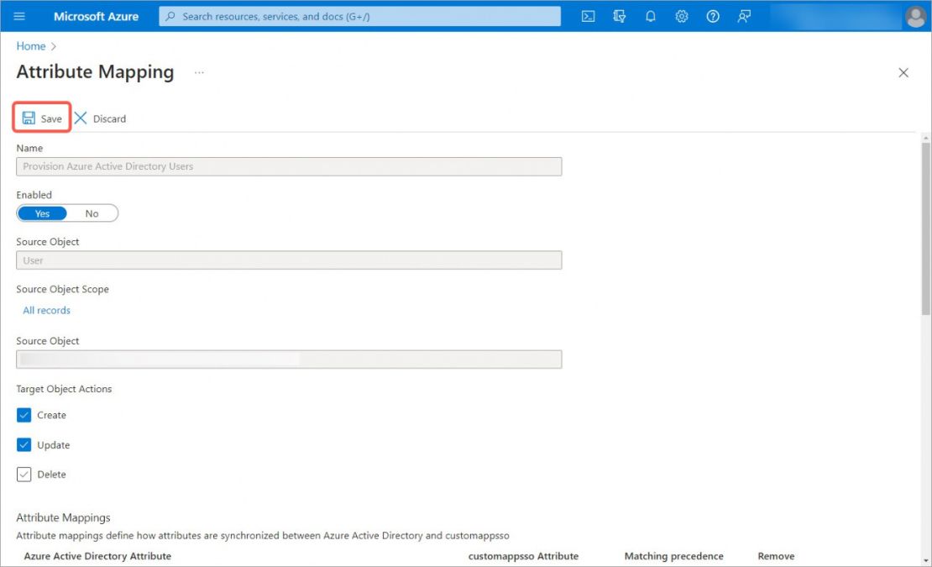Close the Attribute Mapping blade

[x=903, y=72]
